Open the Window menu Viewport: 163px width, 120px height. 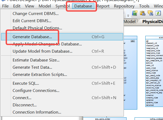158,6
